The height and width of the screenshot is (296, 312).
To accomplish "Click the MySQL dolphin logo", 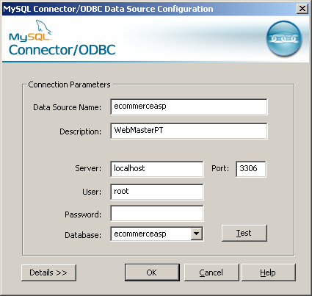I will click(x=30, y=31).
